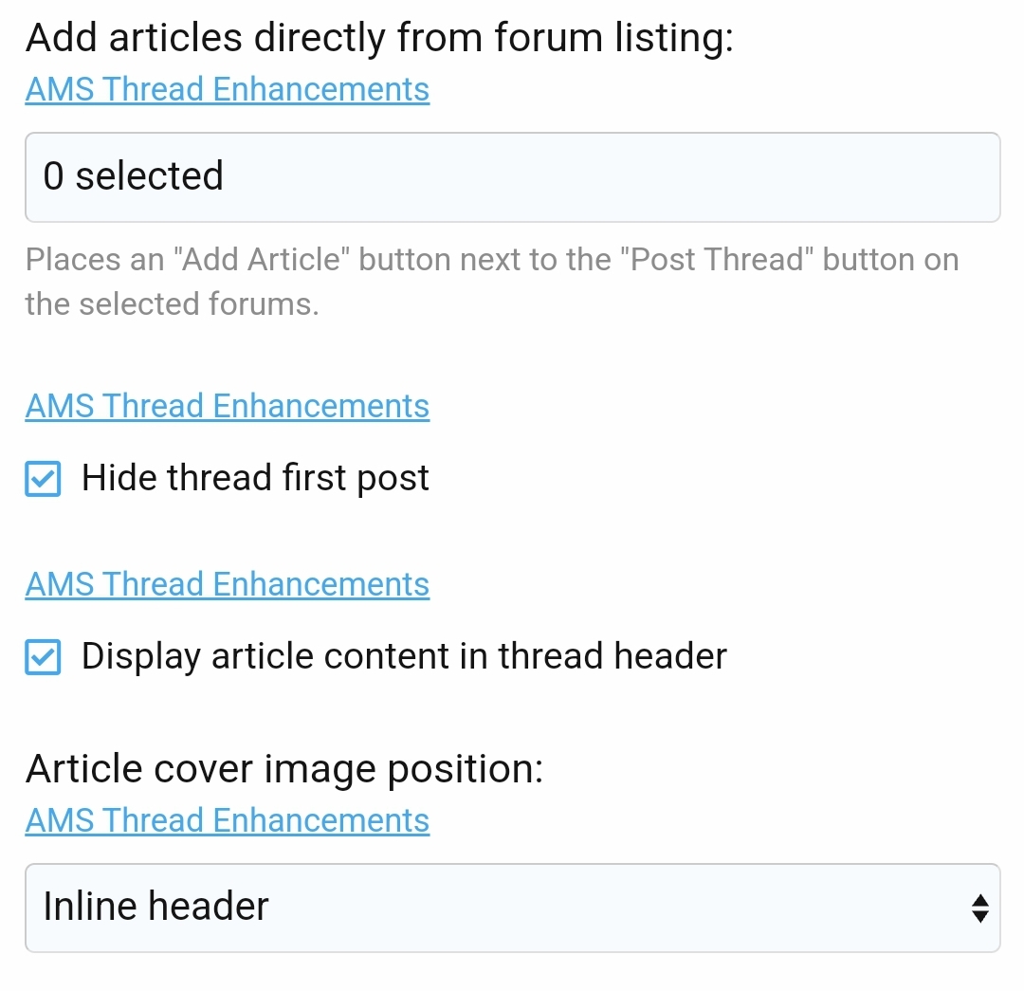This screenshot has height=991, width=1024.
Task: Click the blue checkmark icon beside thread header option
Action: tap(42, 656)
